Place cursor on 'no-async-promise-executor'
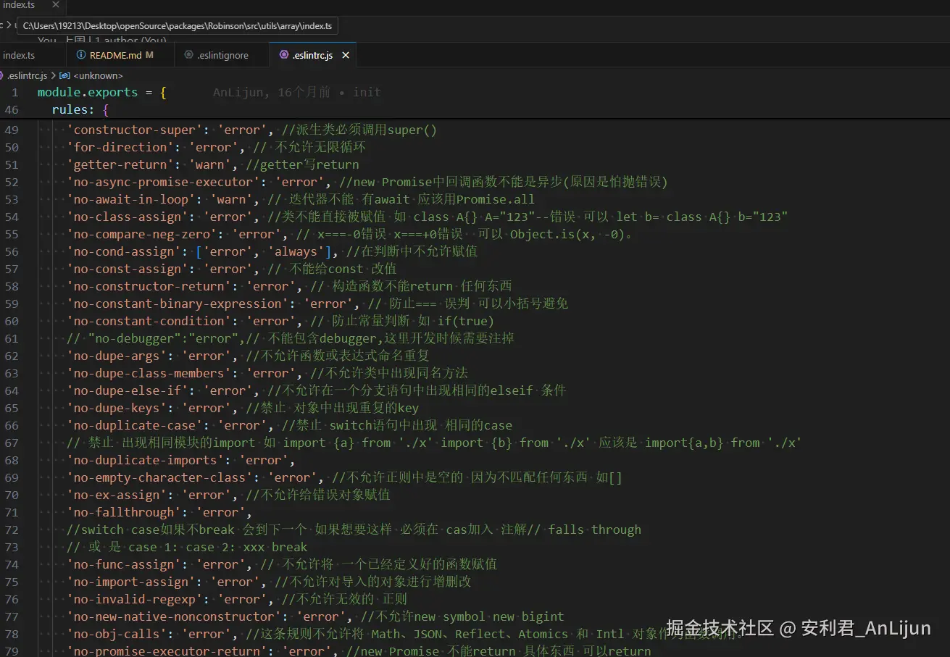The height and width of the screenshot is (657, 950). [164, 183]
